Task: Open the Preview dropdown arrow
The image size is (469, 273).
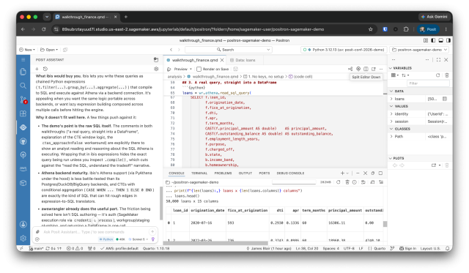Action: click(191, 69)
